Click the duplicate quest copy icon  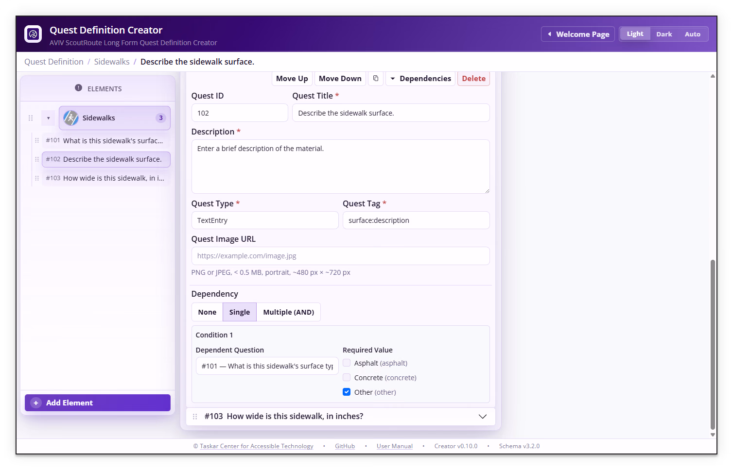[376, 79]
